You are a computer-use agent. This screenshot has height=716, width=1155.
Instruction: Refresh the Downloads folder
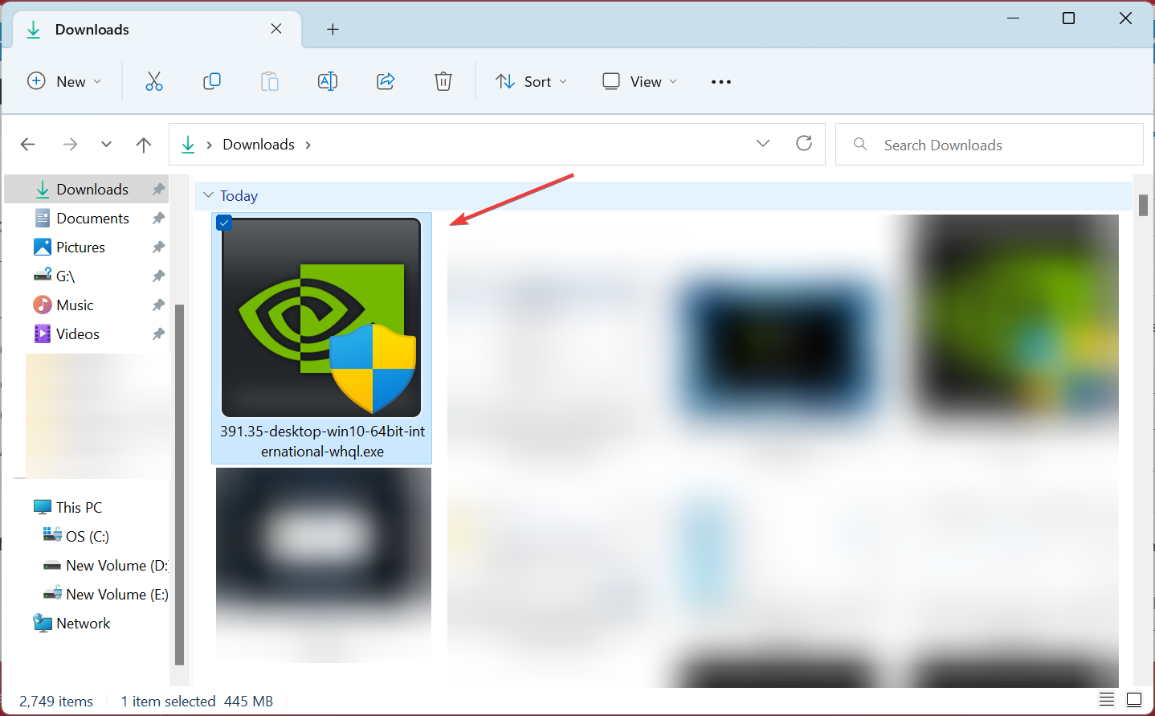[804, 143]
